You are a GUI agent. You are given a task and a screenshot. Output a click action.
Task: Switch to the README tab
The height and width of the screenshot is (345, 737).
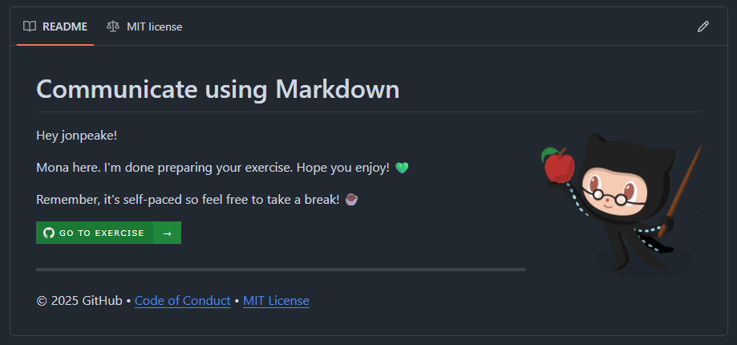coord(55,26)
